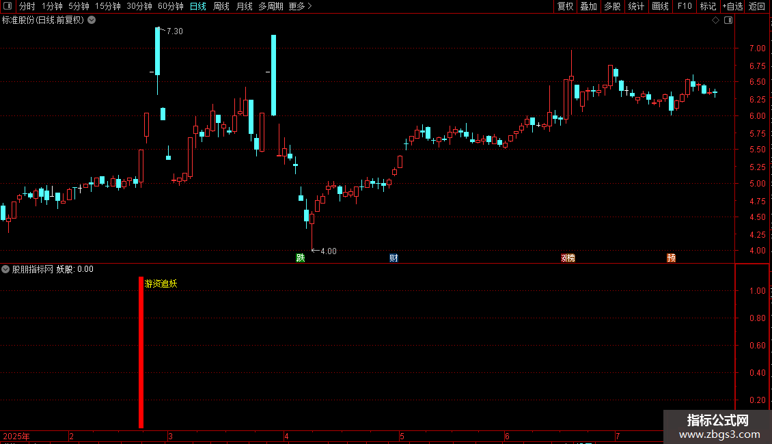The height and width of the screenshot is (444, 772).
Task: Open the 多股 multi-stock view
Action: (x=612, y=6)
